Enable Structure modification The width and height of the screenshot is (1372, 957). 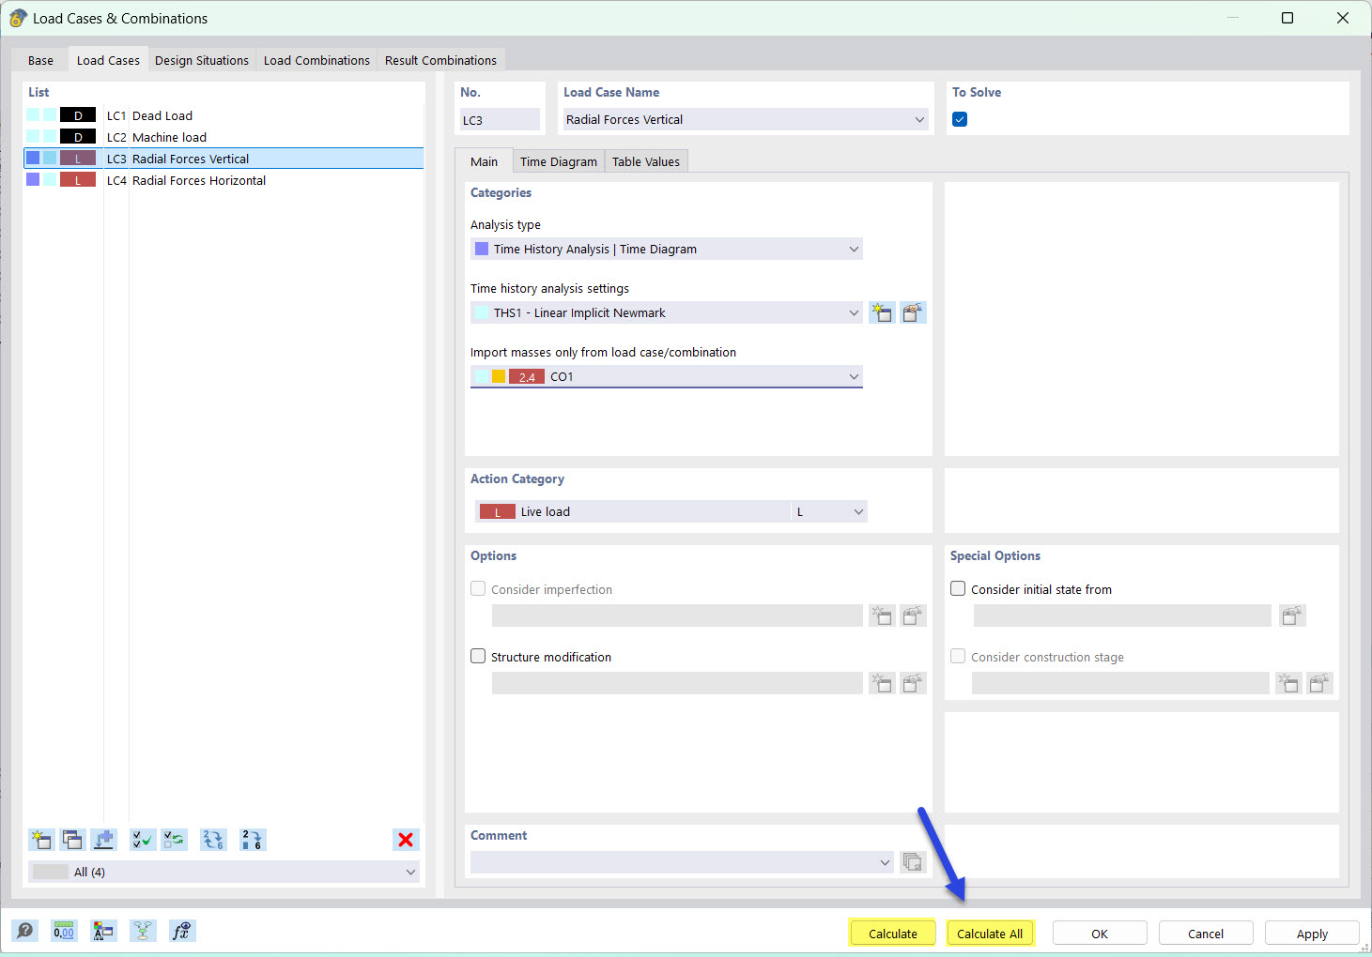click(478, 656)
